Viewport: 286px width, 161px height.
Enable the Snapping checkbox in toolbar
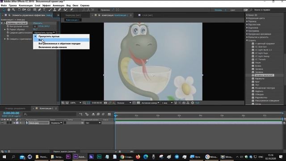pos(99,10)
